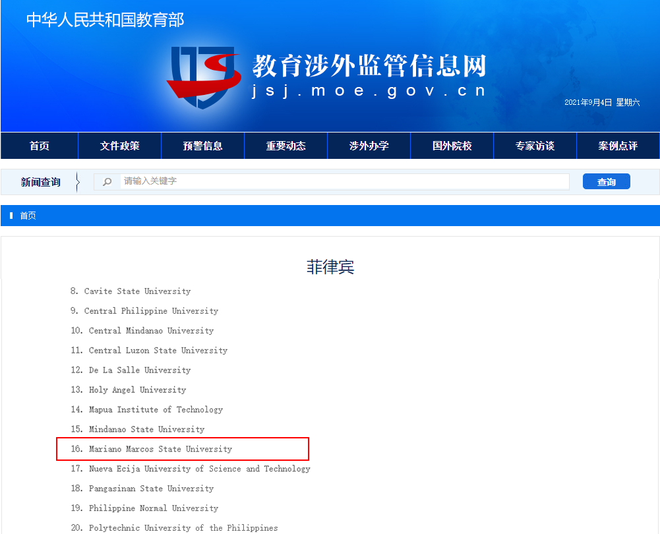Open 专家访谈 navigation item
Viewport: 660px width, 534px height.
coord(535,146)
